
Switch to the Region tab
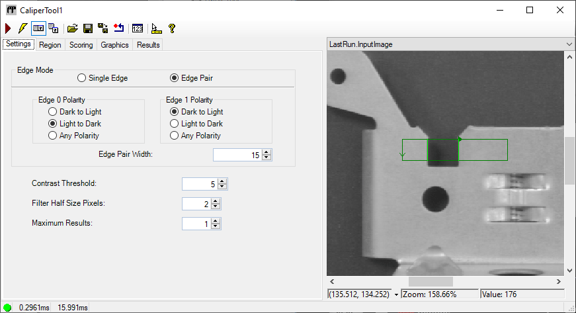pyautogui.click(x=50, y=45)
